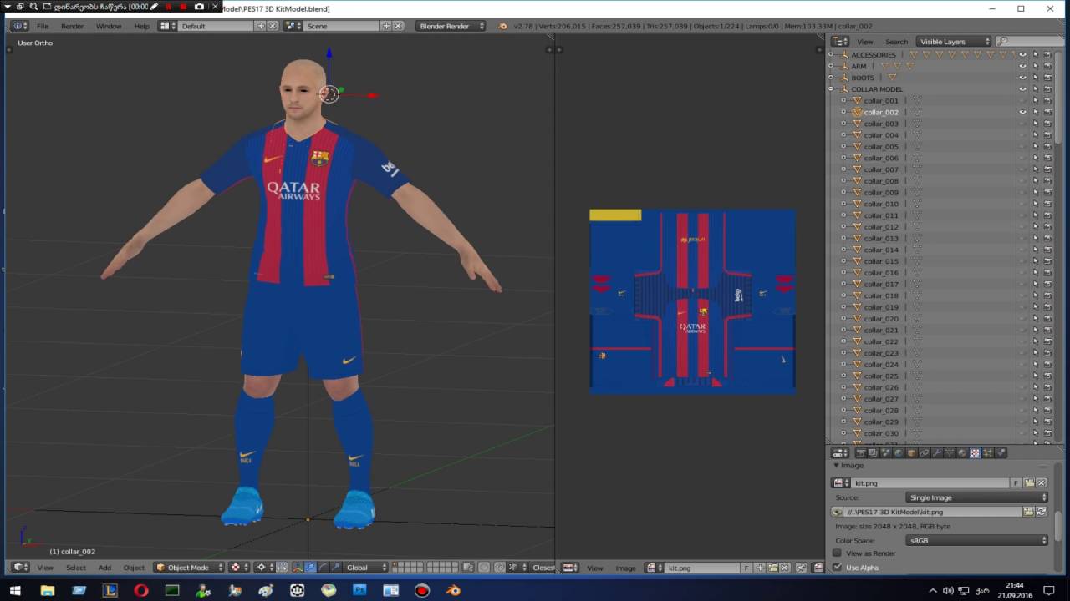Open the 3D view Add menu

[104, 568]
